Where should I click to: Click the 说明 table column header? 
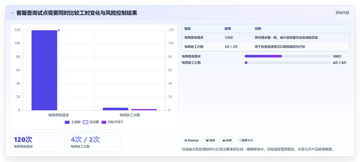click(258, 29)
